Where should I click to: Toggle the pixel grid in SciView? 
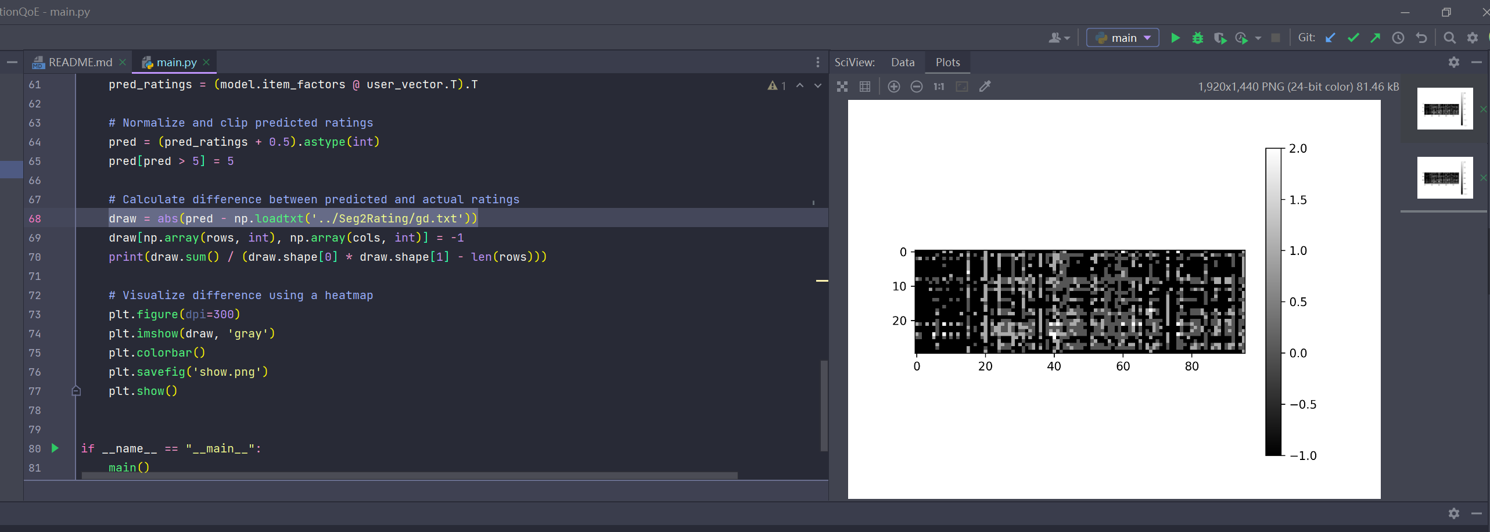pos(865,87)
